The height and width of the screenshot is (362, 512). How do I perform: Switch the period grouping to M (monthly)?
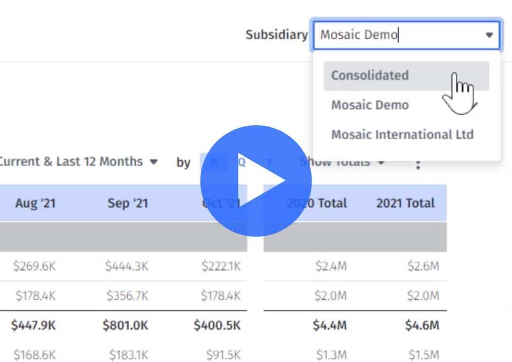pos(214,162)
